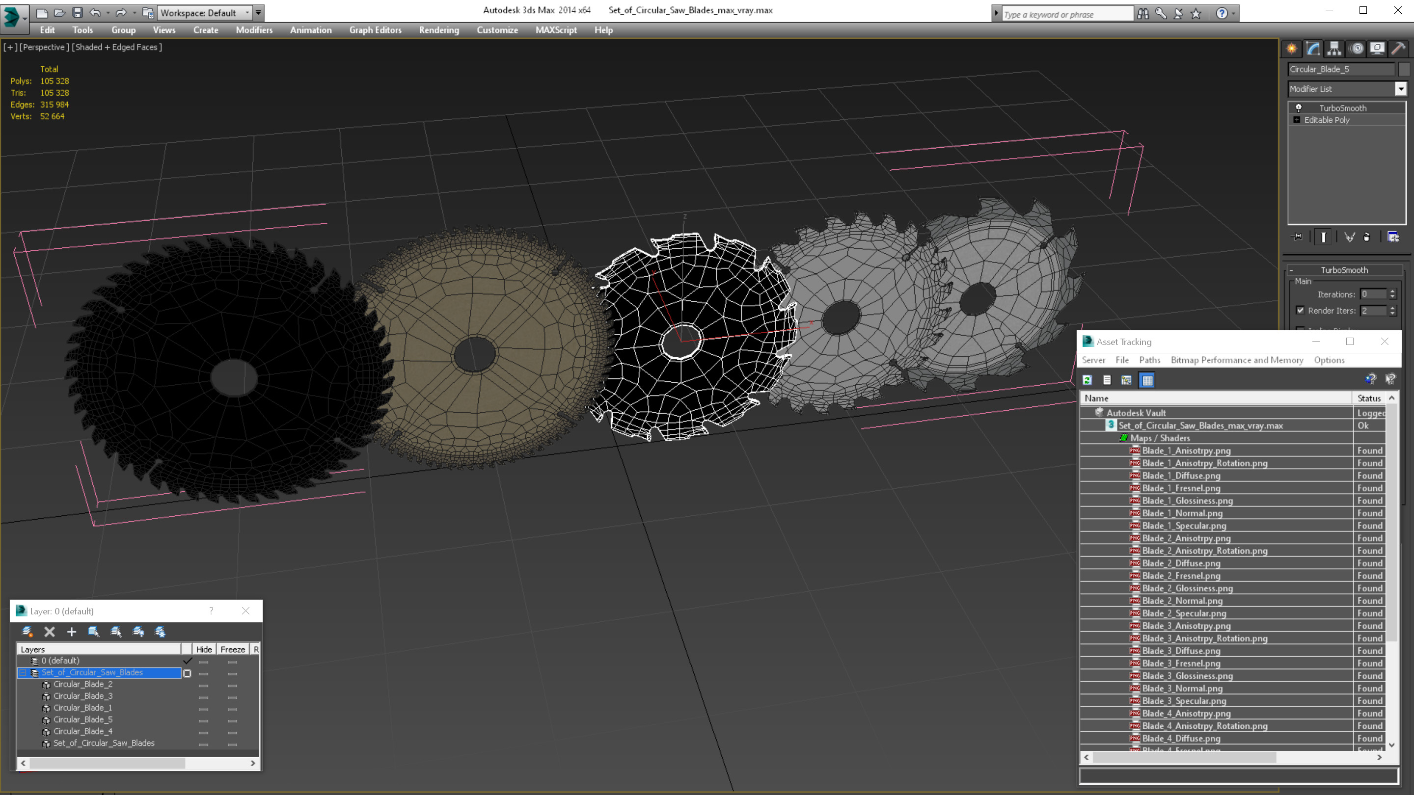
Task: Open the Motion command panel tab
Action: point(1357,49)
